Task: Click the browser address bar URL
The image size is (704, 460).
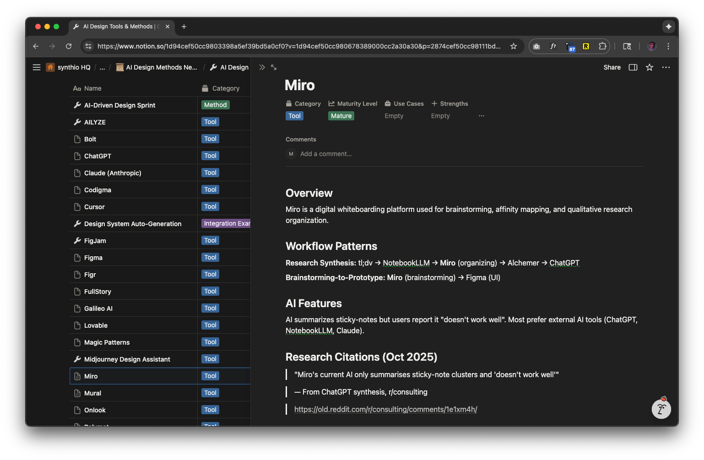Action: coord(299,46)
